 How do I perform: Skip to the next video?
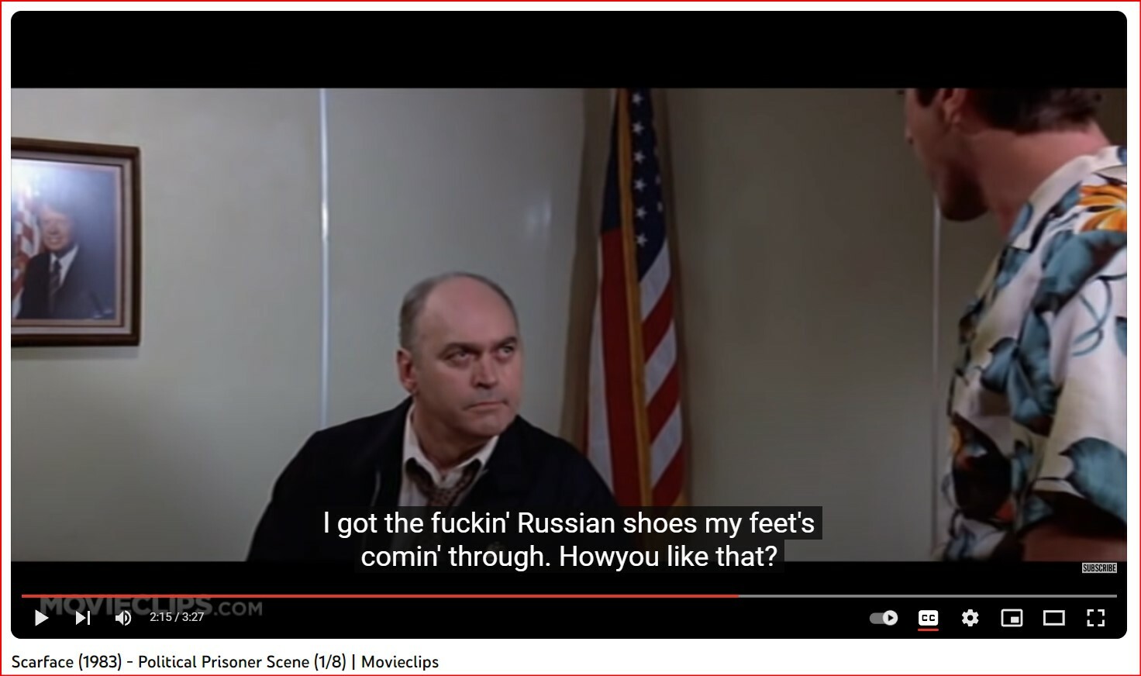[83, 618]
